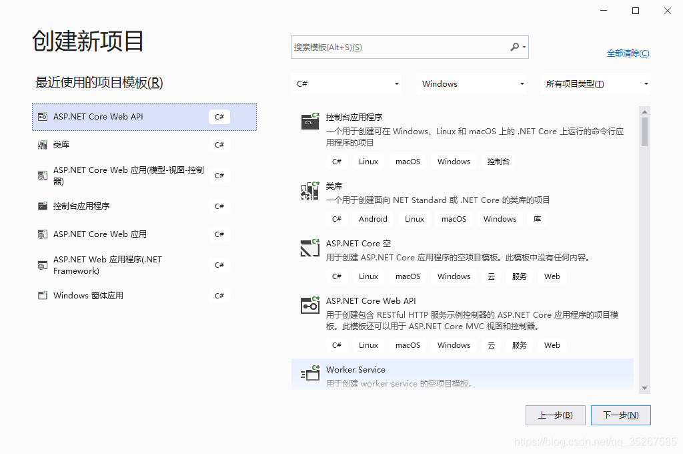Click the ASP.NET Core 空 template icon
683x454 pixels.
[x=309, y=248]
